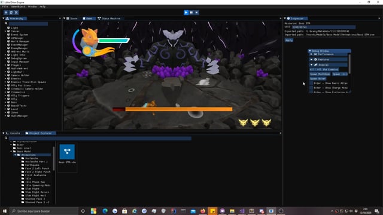
Task: Select the rotate gizmo tool icon
Action: (11, 13)
